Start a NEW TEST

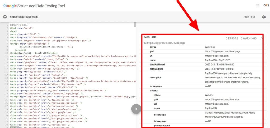coord(249,17)
